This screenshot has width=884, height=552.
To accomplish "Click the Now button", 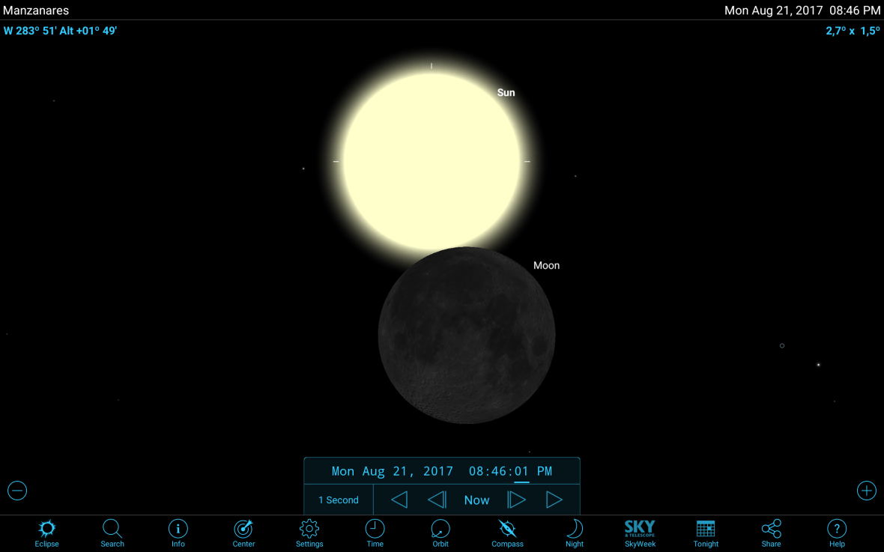I will click(476, 499).
